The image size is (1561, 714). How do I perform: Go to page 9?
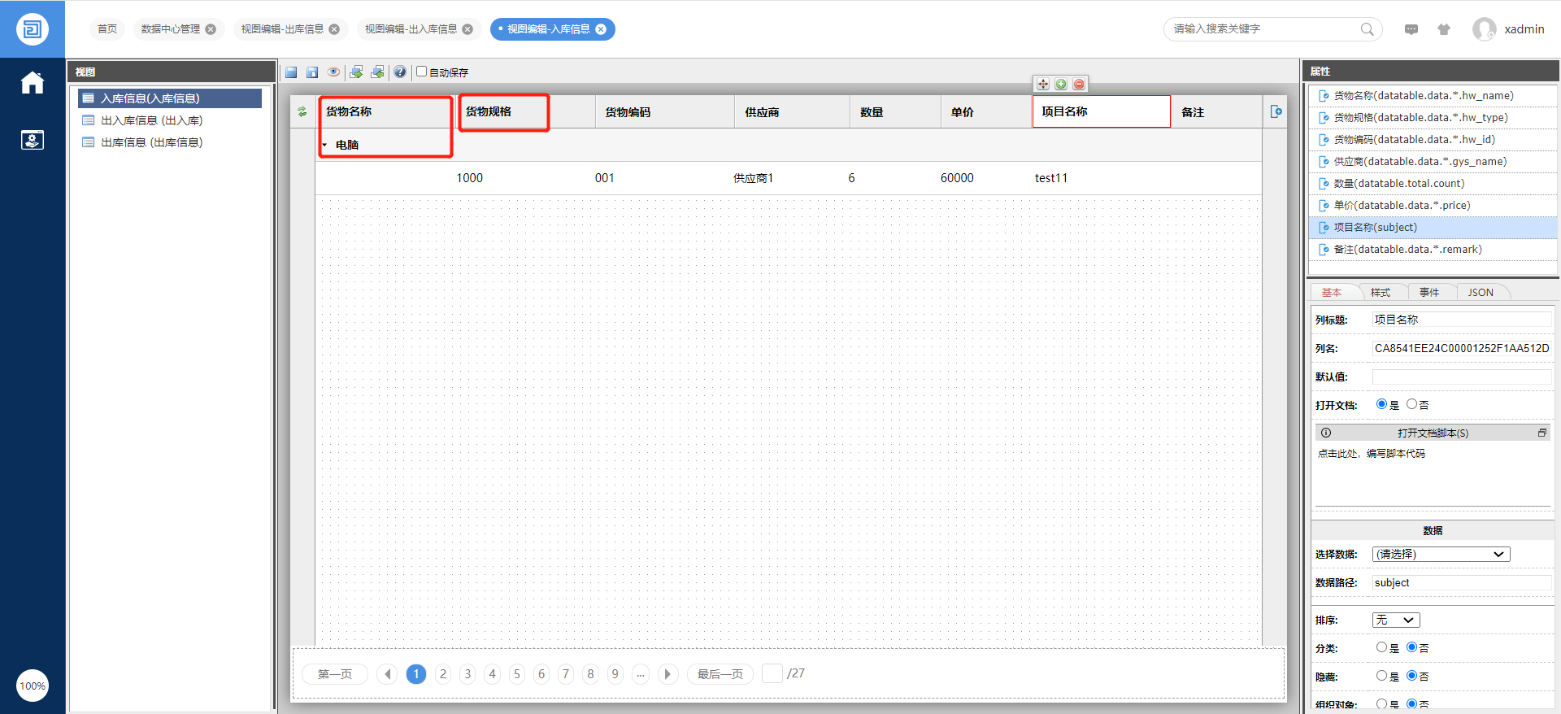615,674
